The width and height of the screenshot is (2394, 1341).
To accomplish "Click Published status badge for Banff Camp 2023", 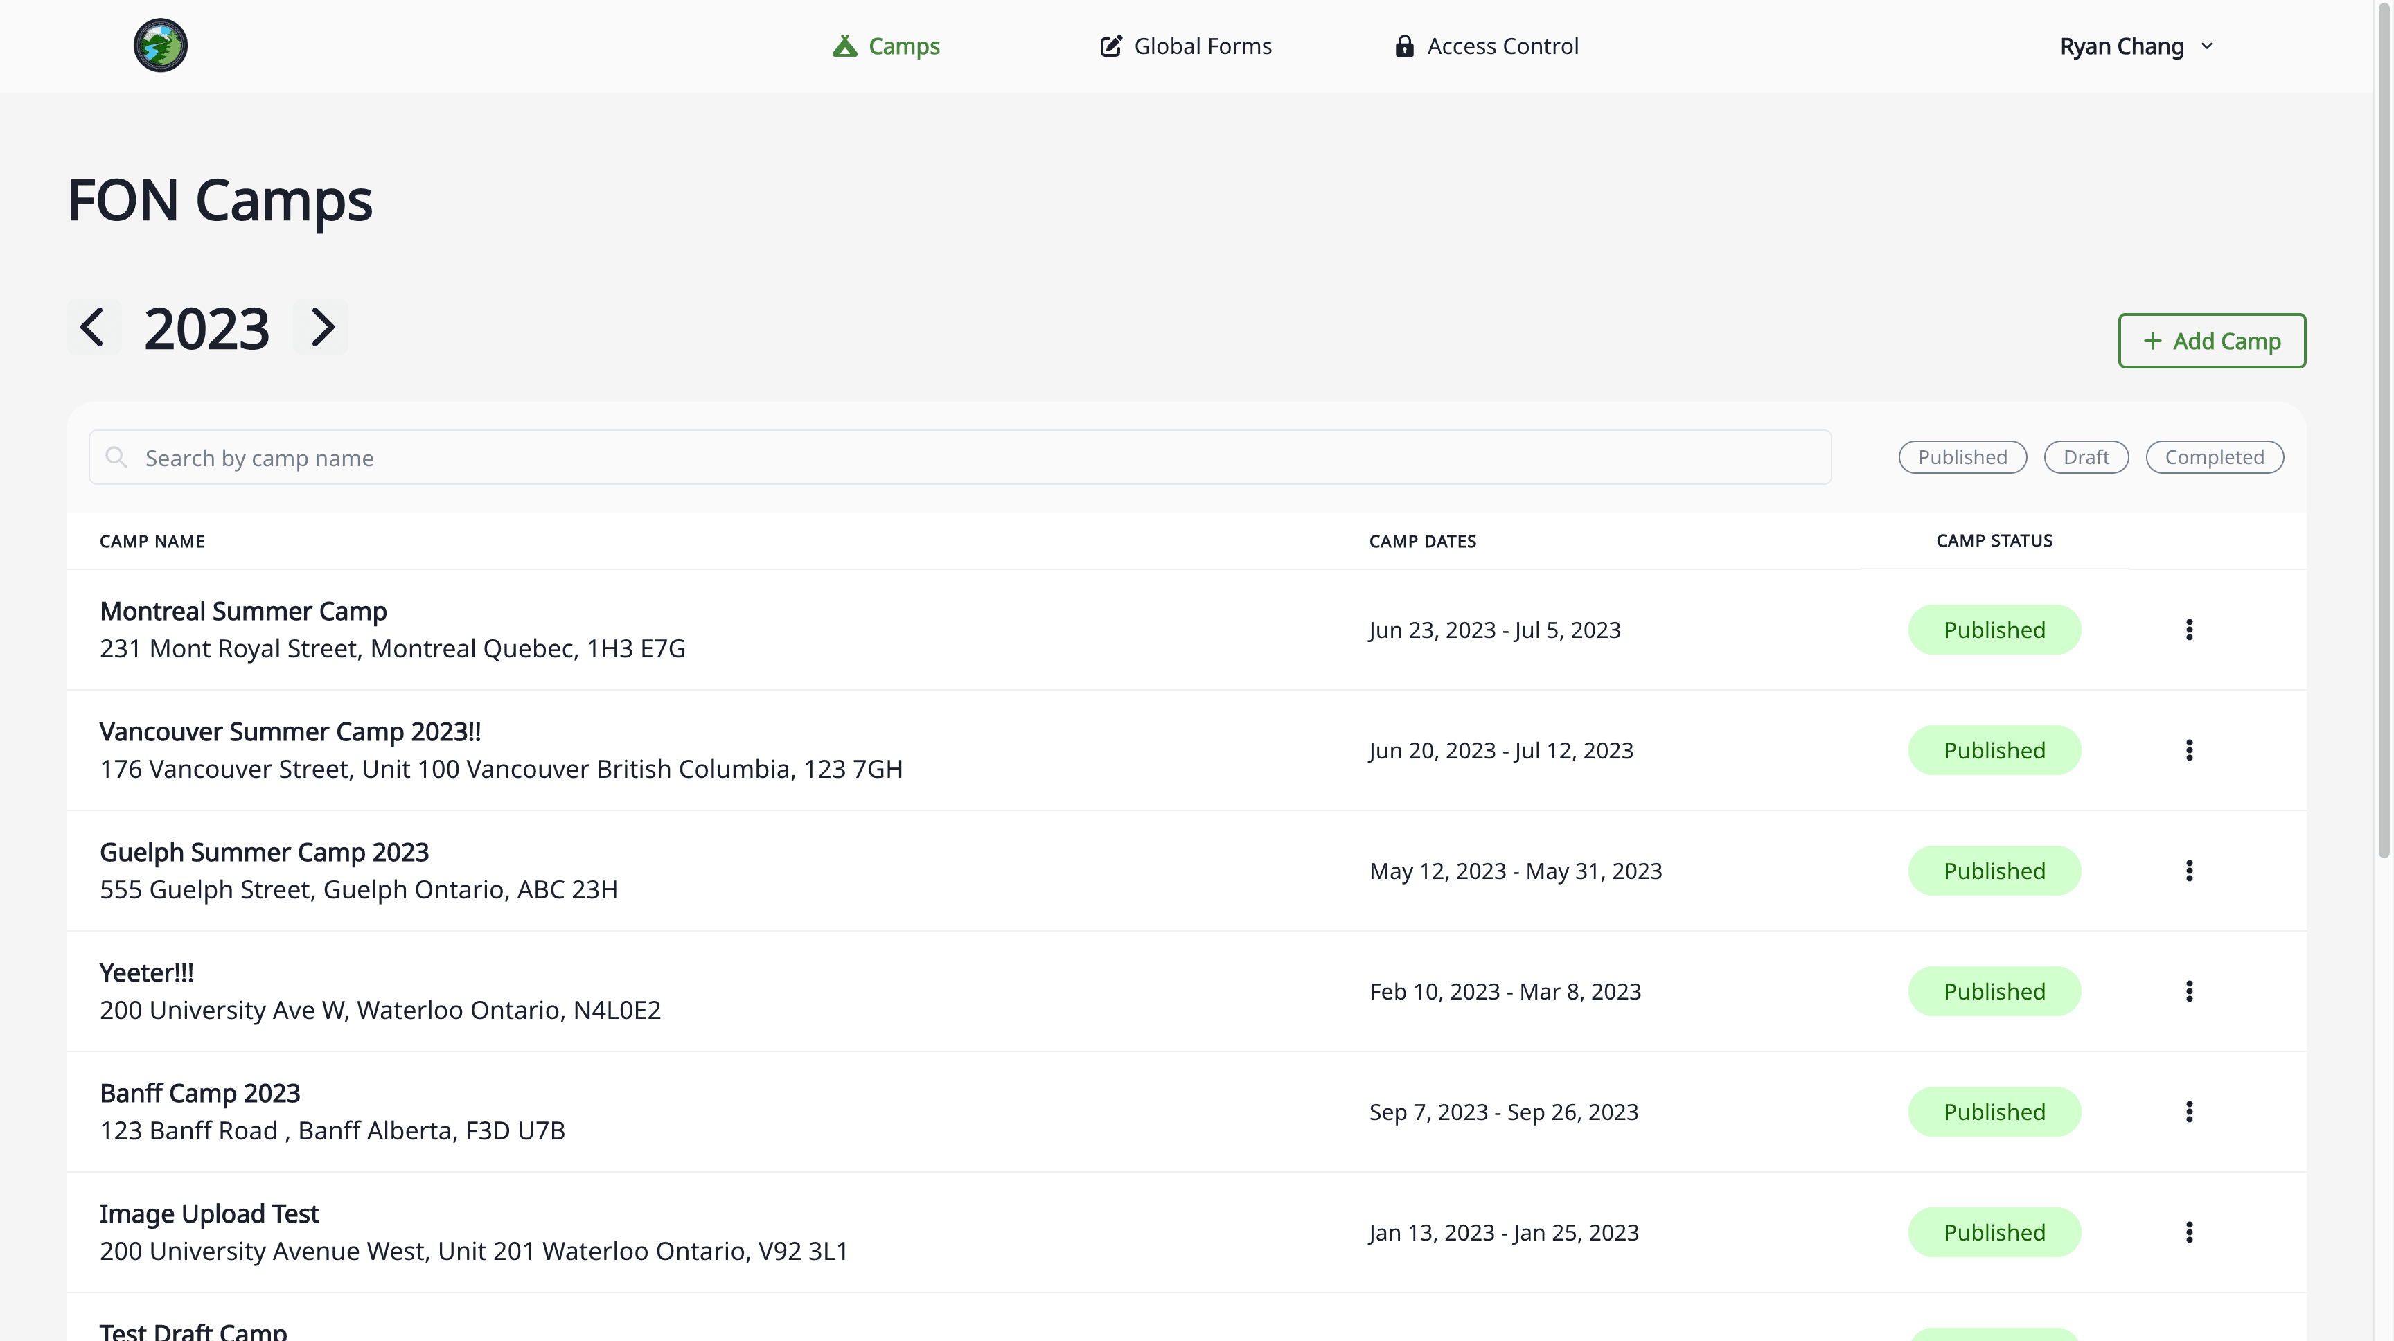I will pyautogui.click(x=1994, y=1112).
